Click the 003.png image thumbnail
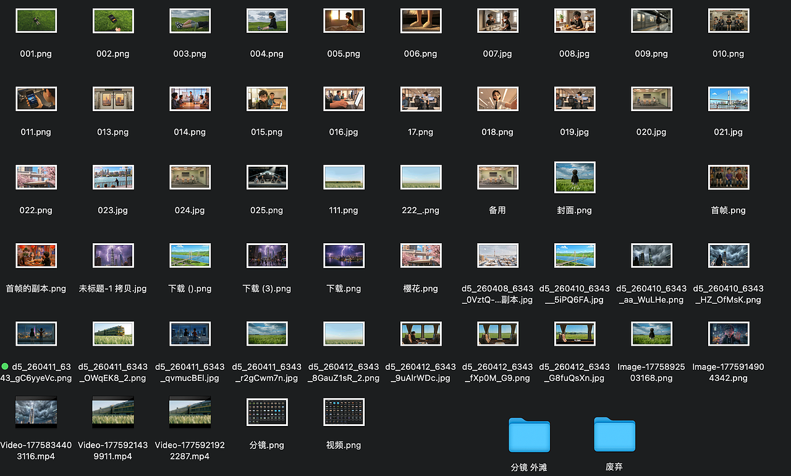 tap(190, 20)
